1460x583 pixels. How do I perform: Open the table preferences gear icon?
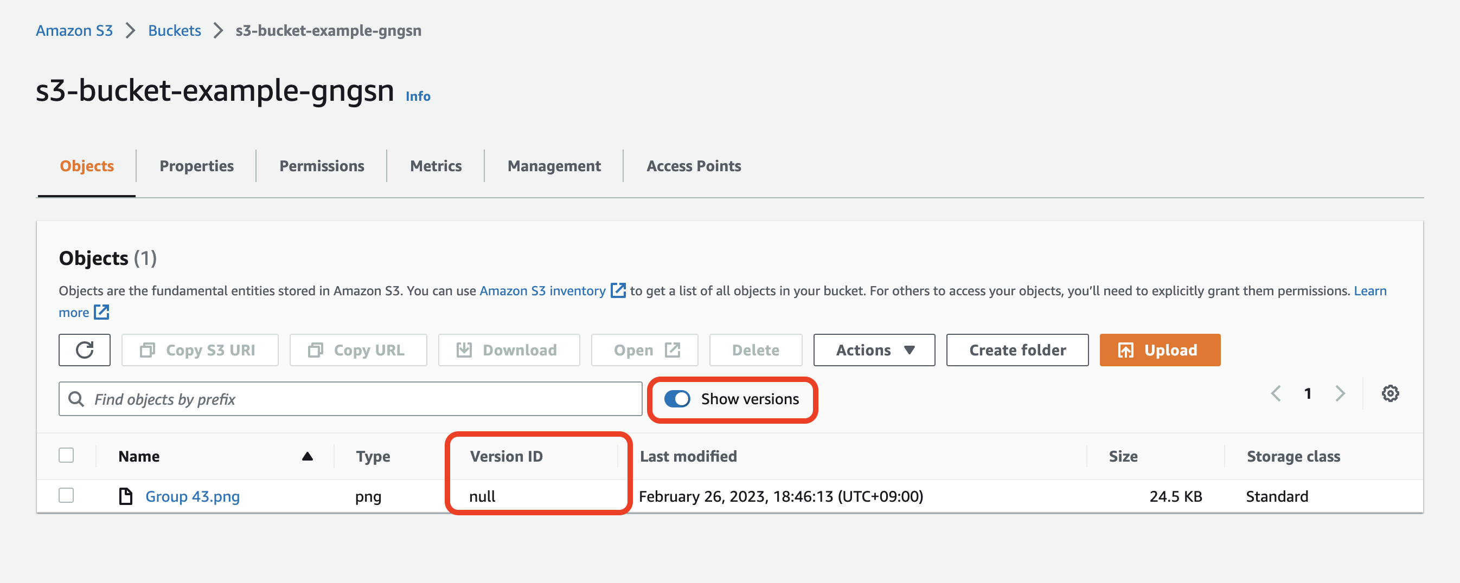pos(1389,393)
